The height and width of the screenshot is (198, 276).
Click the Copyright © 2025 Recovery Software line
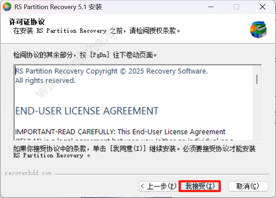click(x=112, y=71)
